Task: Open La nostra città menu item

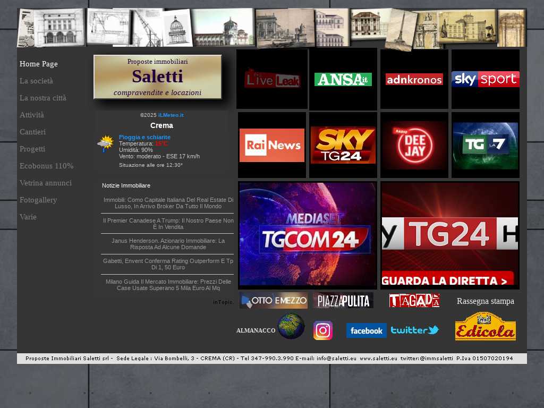Action: [x=42, y=98]
